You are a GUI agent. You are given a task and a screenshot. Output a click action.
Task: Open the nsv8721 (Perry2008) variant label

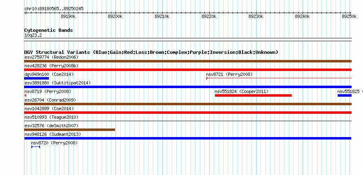point(229,74)
